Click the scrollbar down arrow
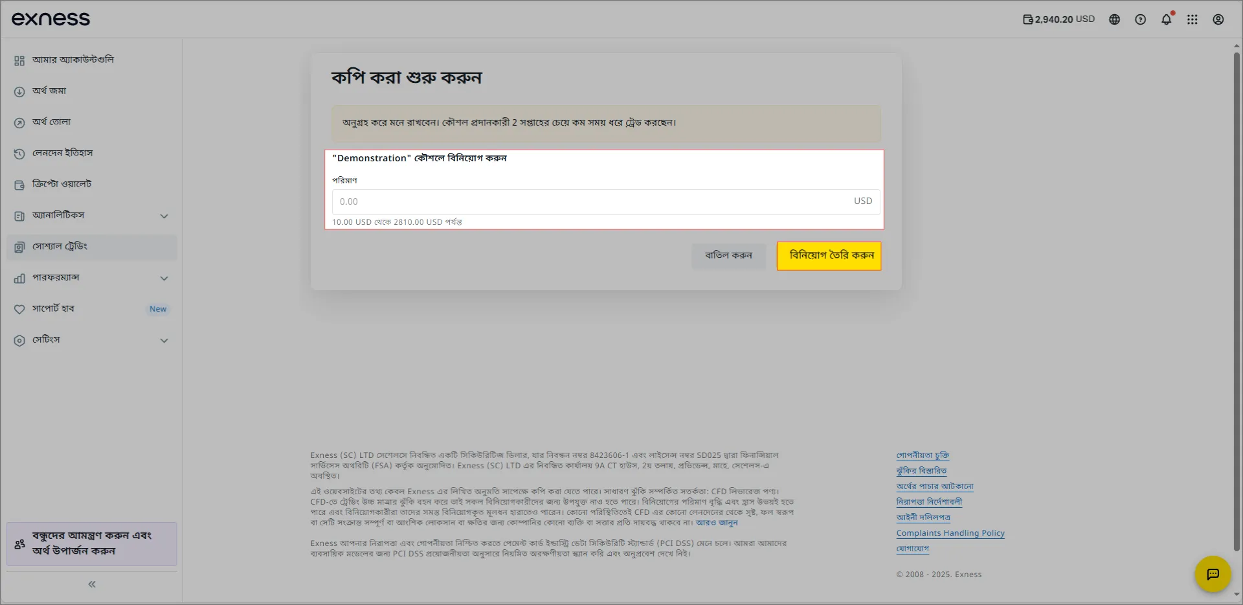The height and width of the screenshot is (605, 1243). pos(1237,594)
